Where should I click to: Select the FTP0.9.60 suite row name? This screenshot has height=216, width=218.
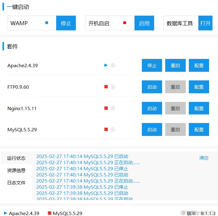point(18,87)
